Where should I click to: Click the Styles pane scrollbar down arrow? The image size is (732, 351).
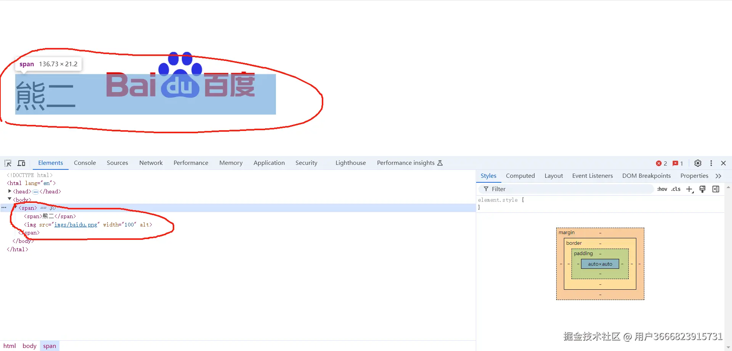[728, 348]
